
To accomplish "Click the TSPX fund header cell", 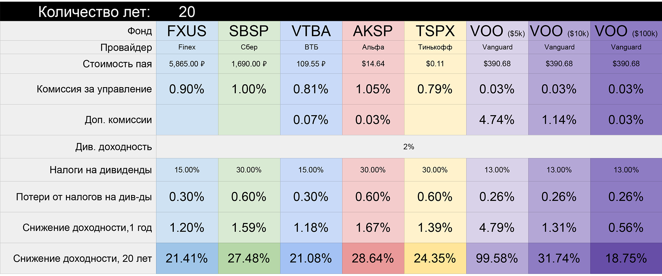I will 435,31.
